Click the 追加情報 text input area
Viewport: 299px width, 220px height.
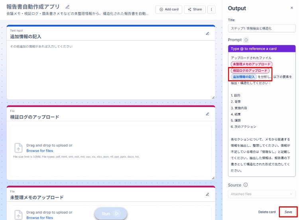pos(111,70)
